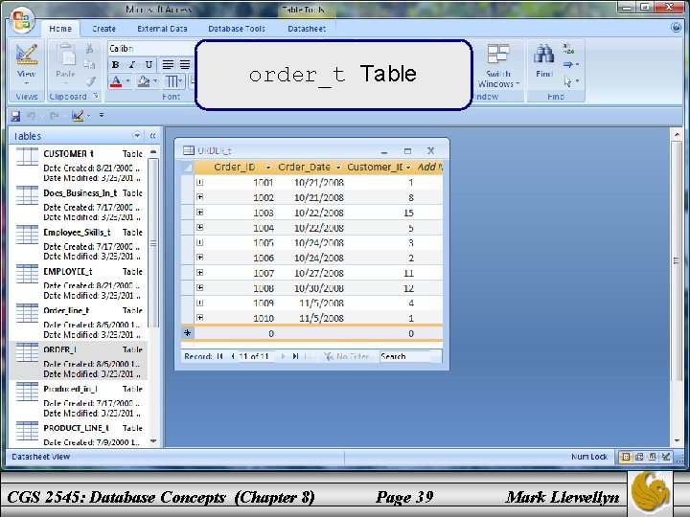Open the Font Color dropdown arrow
Viewport: 690px width, 517px height.
pos(127,81)
